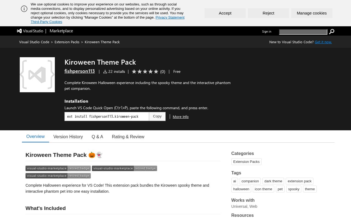
Task: Copy the install command
Action: click(157, 116)
